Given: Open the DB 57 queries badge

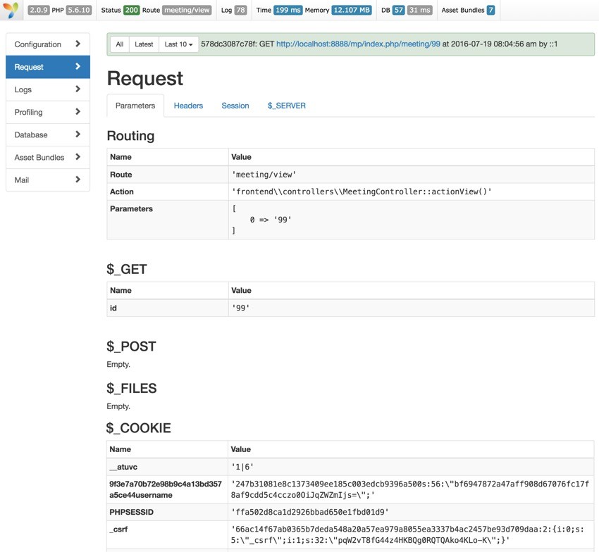Looking at the screenshot, I should 398,10.
